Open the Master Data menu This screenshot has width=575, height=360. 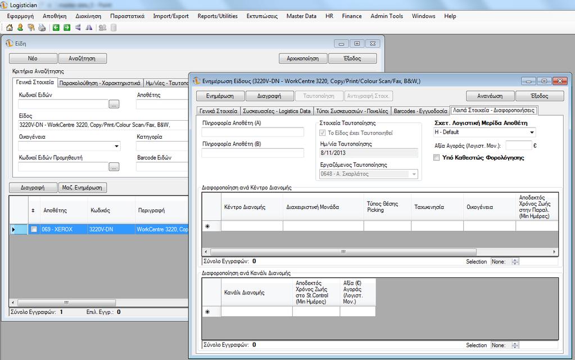pos(301,16)
